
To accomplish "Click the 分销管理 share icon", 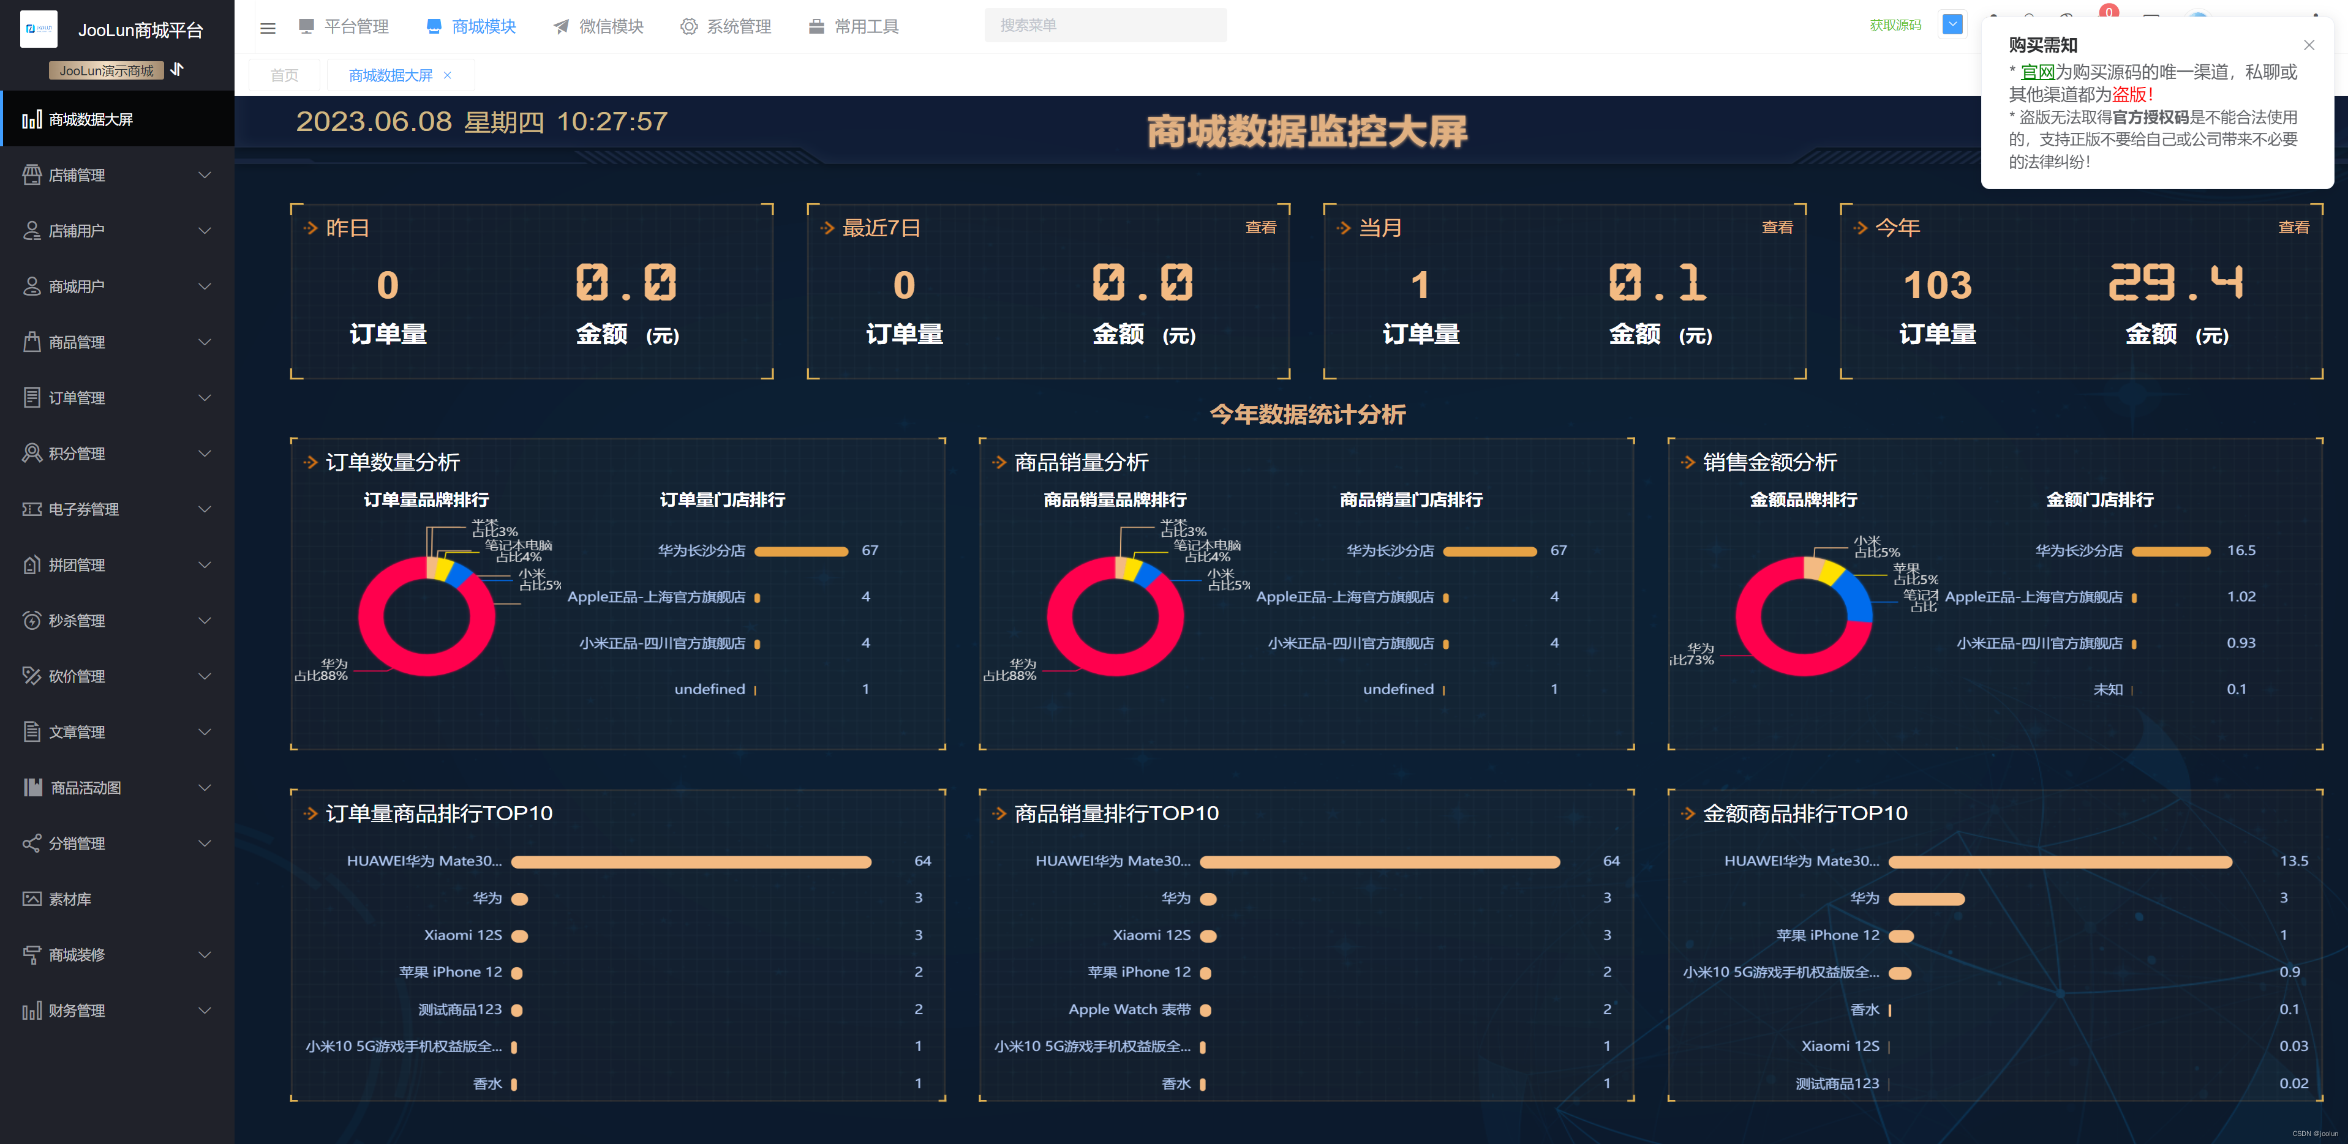I will 32,843.
